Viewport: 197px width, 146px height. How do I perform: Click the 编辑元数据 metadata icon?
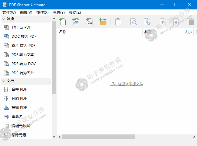[6, 126]
